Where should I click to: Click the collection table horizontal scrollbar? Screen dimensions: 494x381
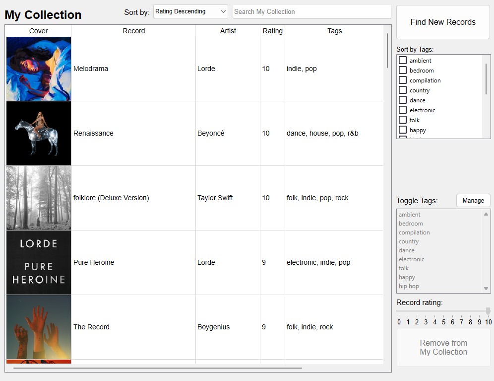click(158, 368)
